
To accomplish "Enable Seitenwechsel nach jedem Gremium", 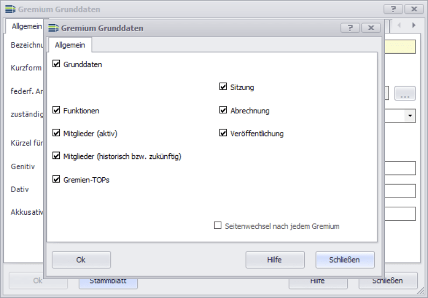I will [x=218, y=226].
